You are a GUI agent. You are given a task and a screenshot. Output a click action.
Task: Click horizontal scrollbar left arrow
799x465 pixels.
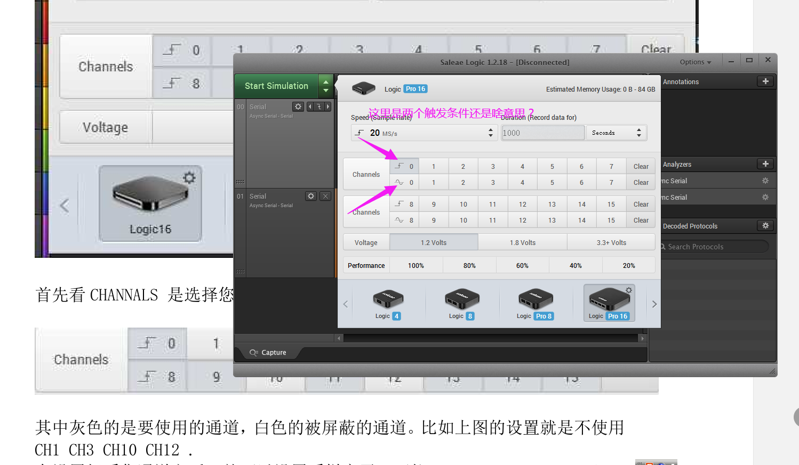[x=339, y=338]
